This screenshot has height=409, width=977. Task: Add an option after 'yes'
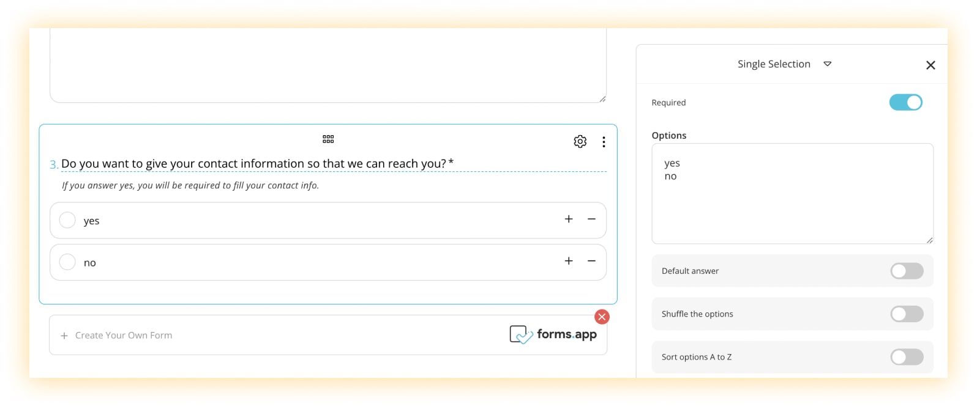click(x=569, y=219)
